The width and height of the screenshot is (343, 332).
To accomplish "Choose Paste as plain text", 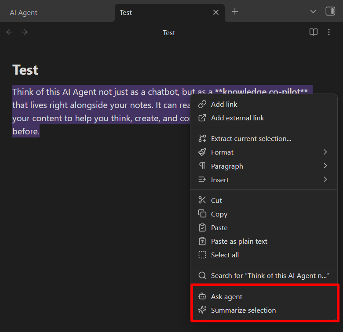I will pos(239,242).
